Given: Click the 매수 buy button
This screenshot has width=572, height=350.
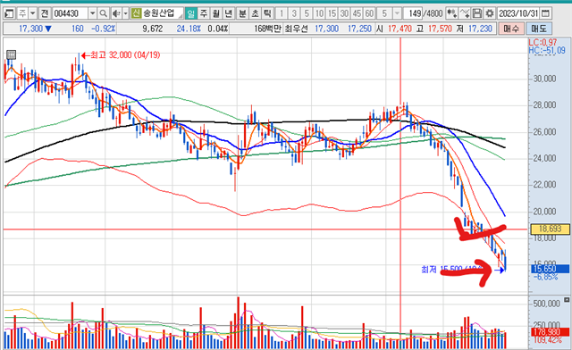Looking at the screenshot, I should click(511, 29).
